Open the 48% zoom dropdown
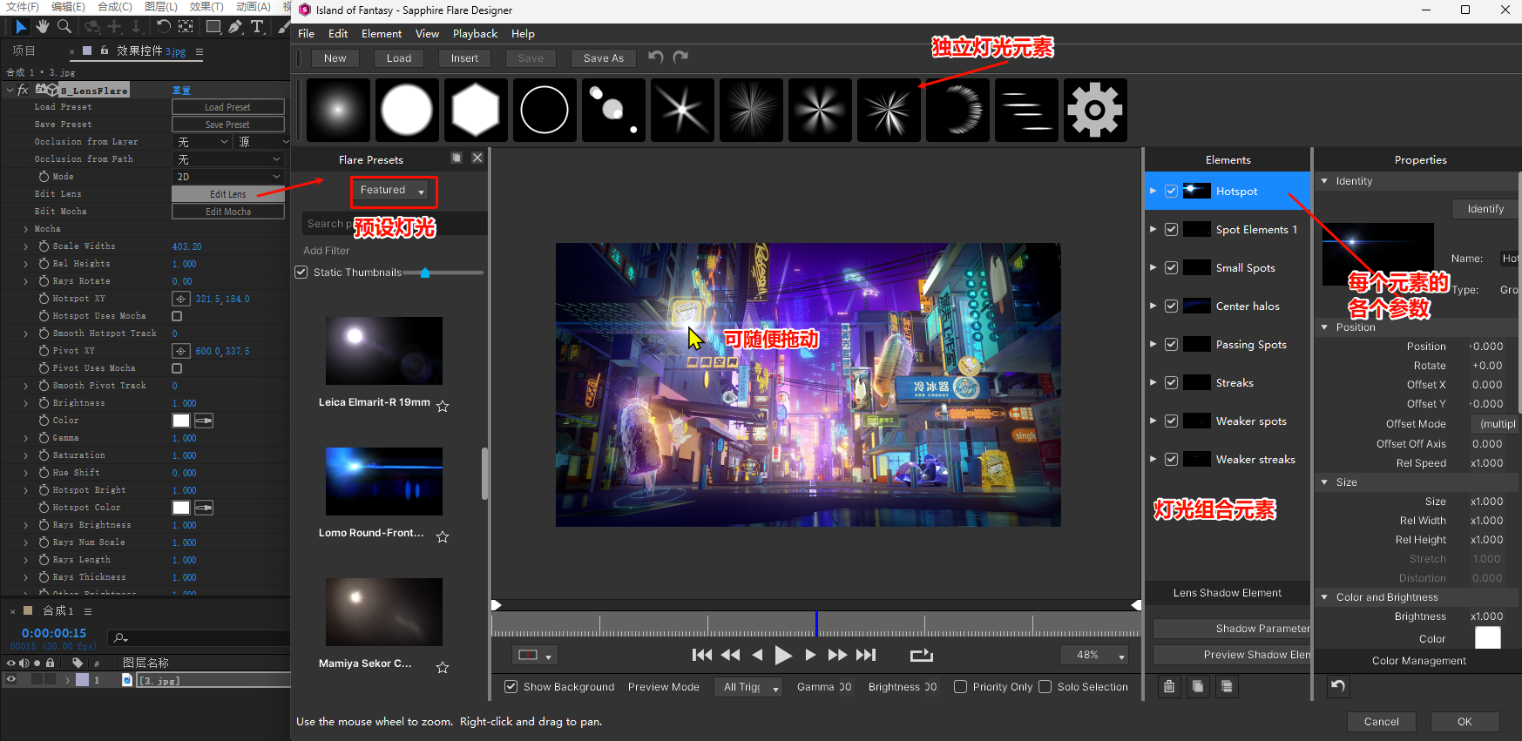This screenshot has height=741, width=1522. click(x=1094, y=655)
